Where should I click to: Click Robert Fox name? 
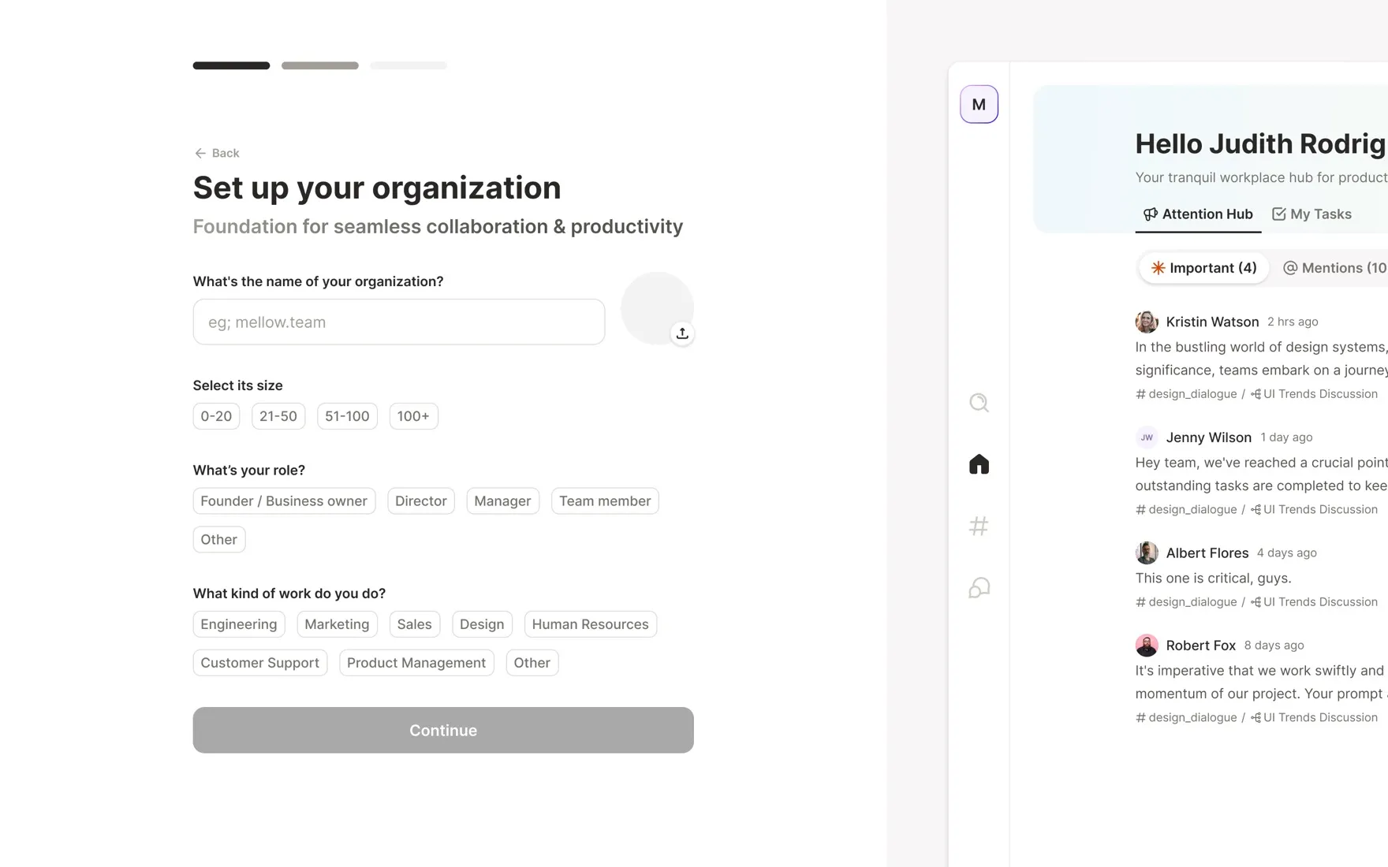[1200, 645]
